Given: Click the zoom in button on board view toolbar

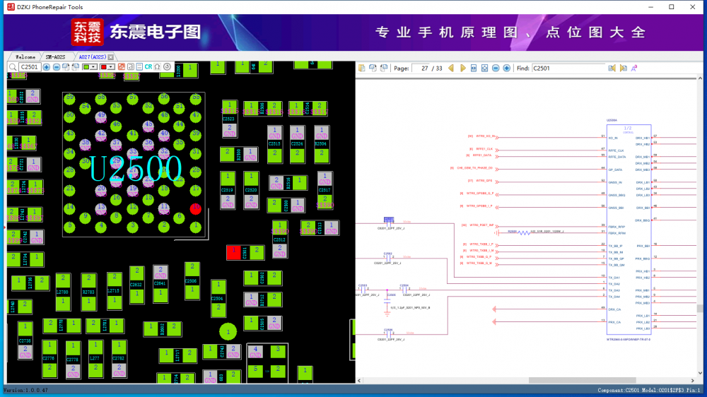Looking at the screenshot, I should [47, 67].
